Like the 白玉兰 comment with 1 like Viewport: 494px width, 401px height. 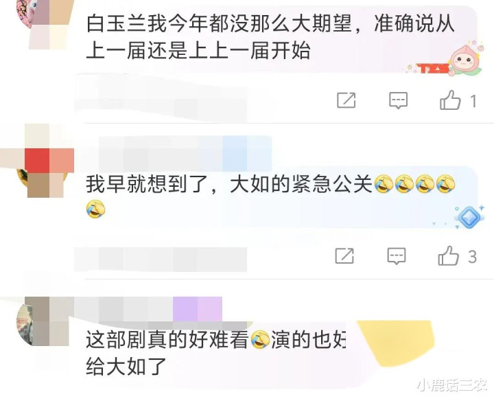450,100
